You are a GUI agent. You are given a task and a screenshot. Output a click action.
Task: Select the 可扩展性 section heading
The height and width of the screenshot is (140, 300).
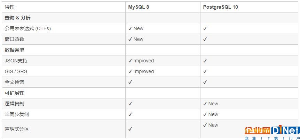click(15, 93)
